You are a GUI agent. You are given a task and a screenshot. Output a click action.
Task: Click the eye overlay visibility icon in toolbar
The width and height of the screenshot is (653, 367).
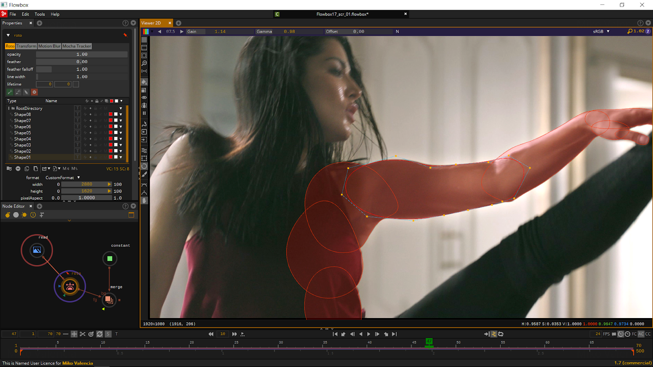(144, 98)
